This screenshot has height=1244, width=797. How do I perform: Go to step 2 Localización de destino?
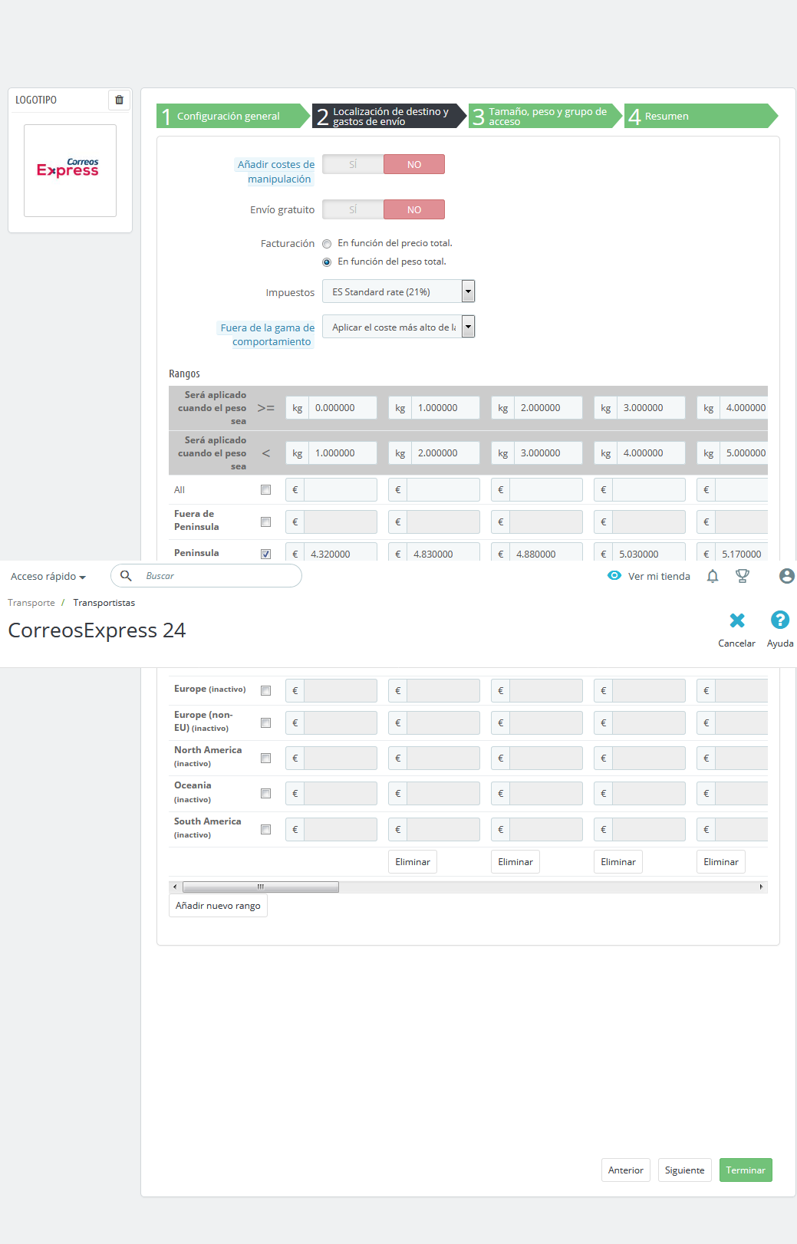point(389,116)
